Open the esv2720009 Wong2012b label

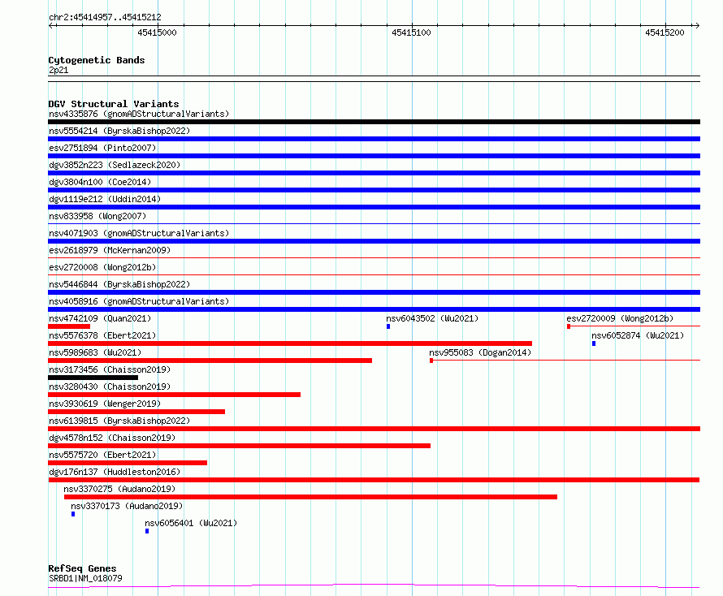tap(620, 318)
